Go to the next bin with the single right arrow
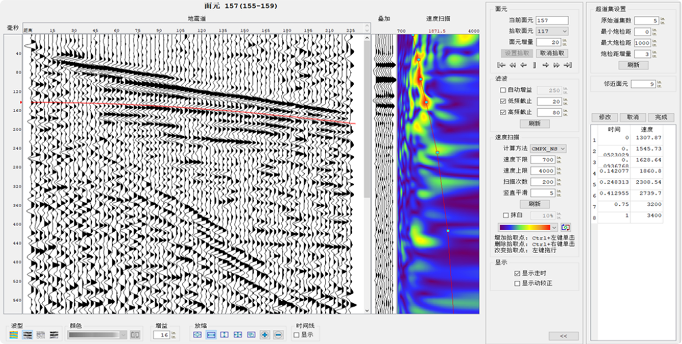 click(x=545, y=65)
